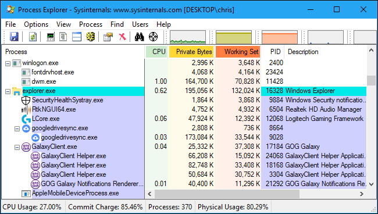Click the horizontal scrollbar left arrow

tap(149, 194)
